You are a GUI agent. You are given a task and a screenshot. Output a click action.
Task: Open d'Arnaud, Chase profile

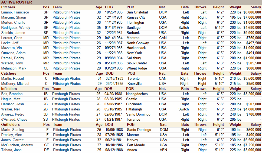(x=14, y=120)
